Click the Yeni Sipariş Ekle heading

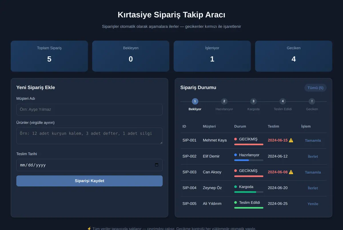[35, 88]
